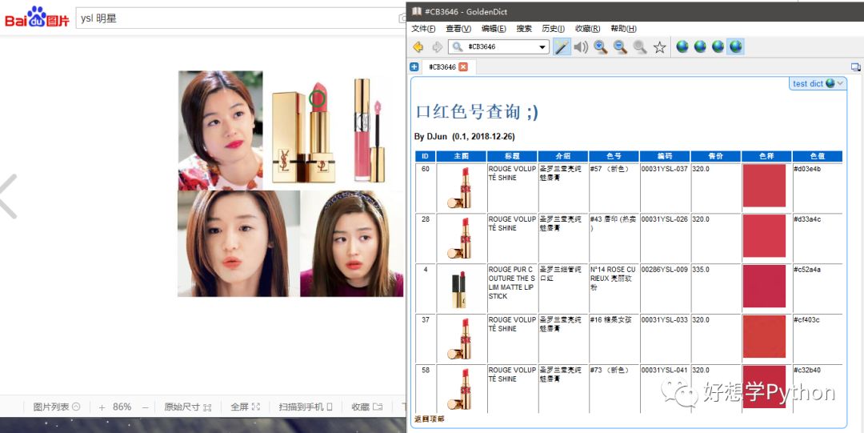The image size is (864, 433).
Task: Click the shade cell '#16 糖果女孩'
Action: (x=611, y=320)
